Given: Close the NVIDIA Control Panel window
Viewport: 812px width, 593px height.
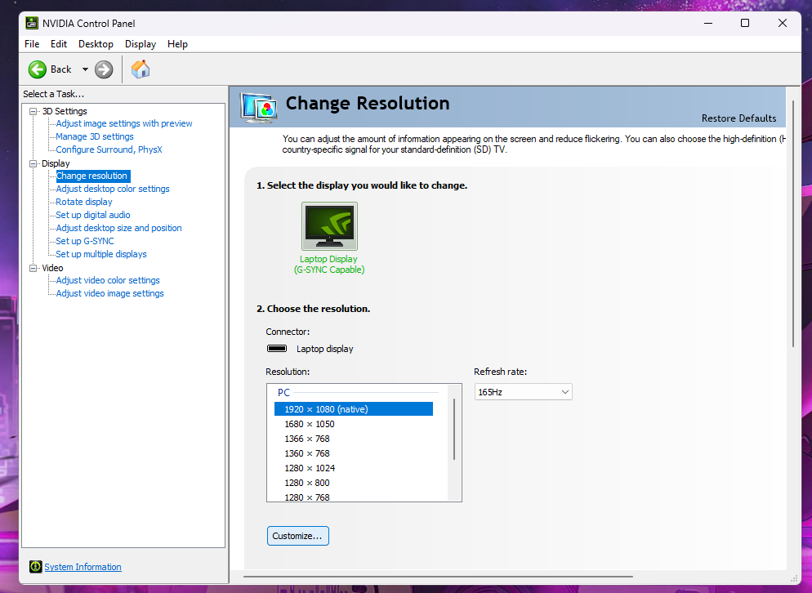Looking at the screenshot, I should click(x=783, y=23).
